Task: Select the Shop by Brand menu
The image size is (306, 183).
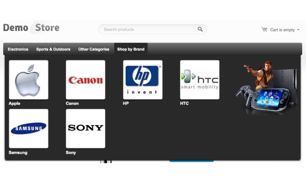Action: [131, 49]
